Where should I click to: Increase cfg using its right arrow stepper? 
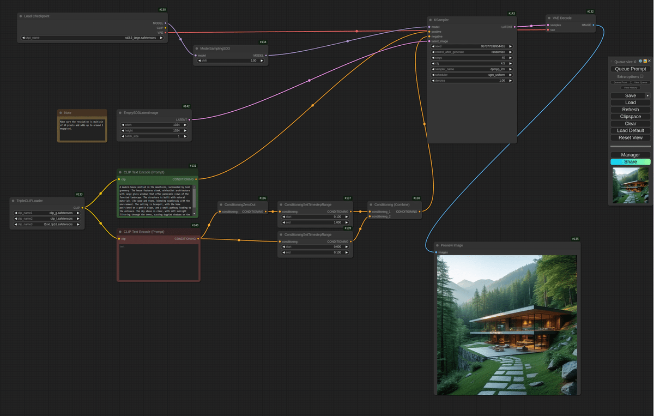pos(511,63)
